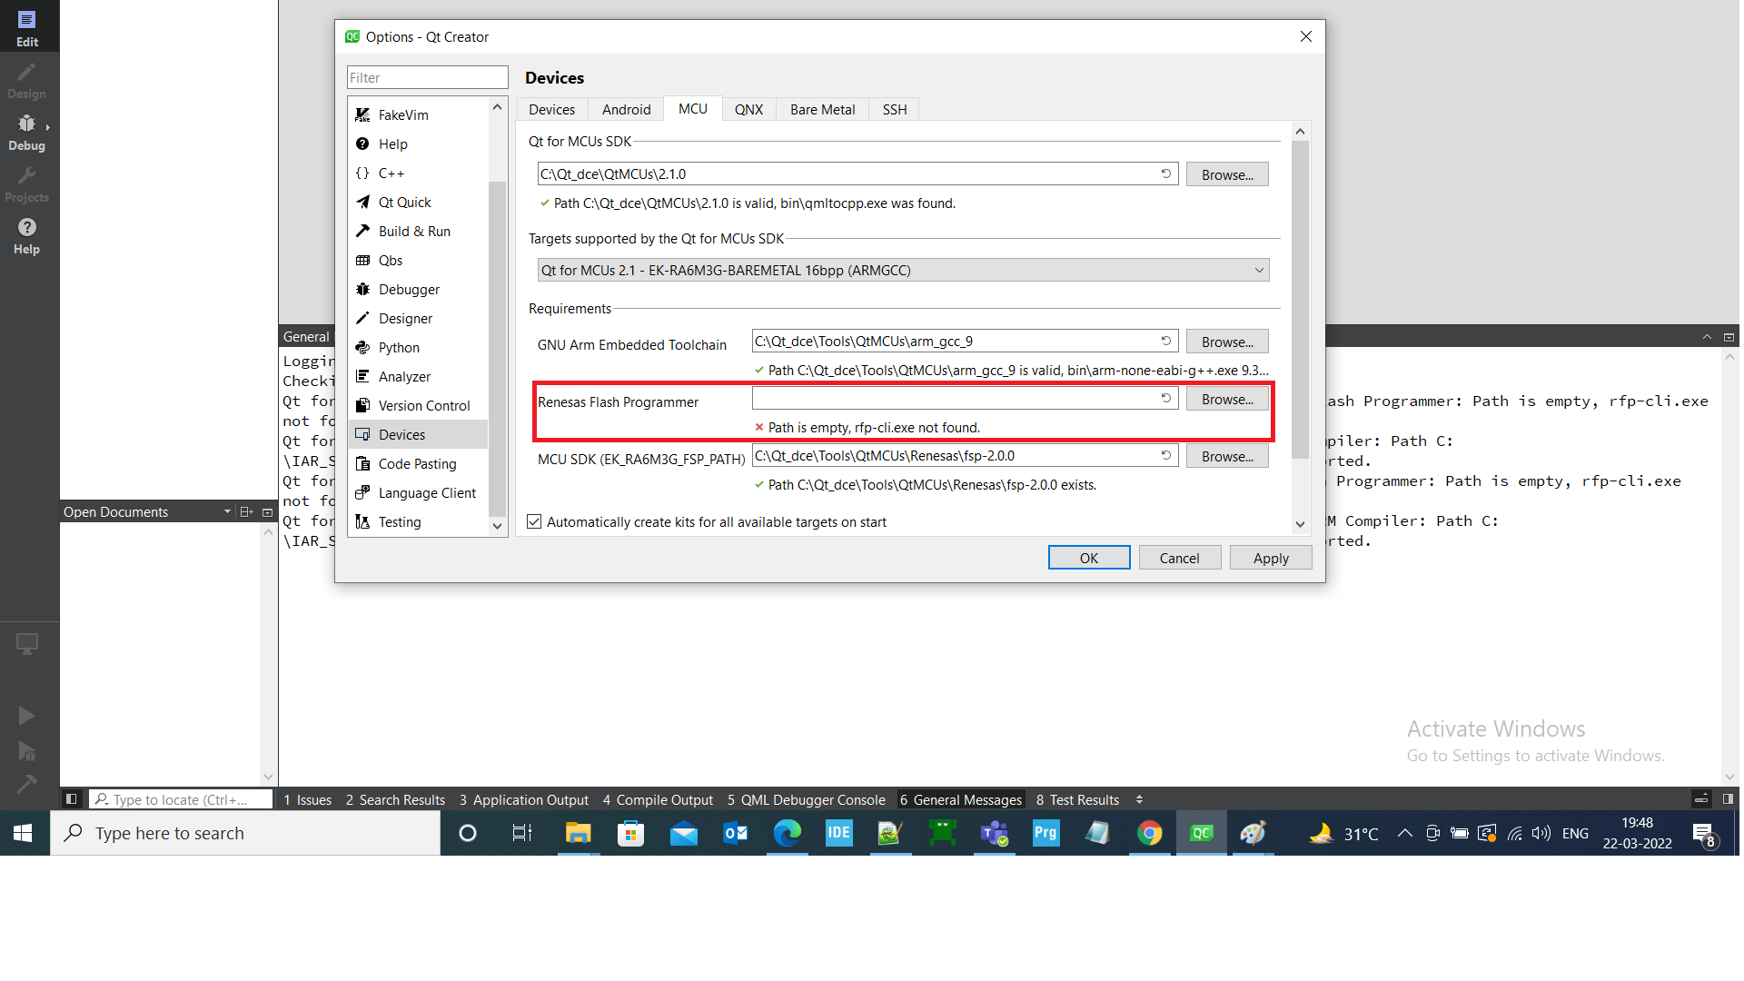Expand the MCU targets dropdown
Screen dimensions: 1744x981
(x=1259, y=270)
